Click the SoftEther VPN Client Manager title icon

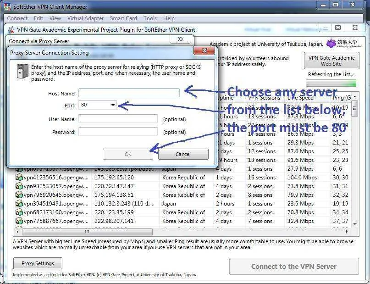tap(7, 6)
